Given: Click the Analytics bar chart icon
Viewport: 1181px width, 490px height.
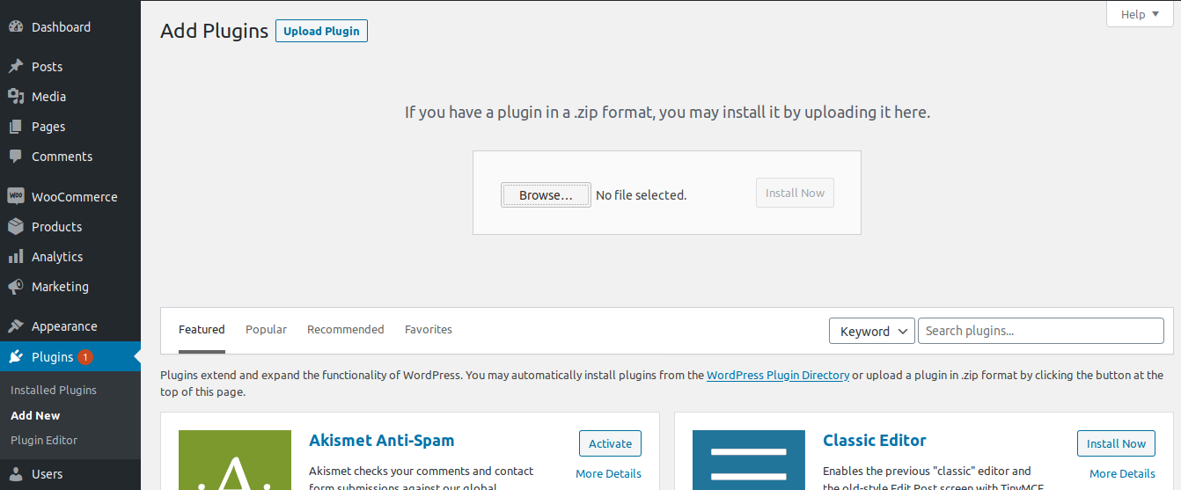Looking at the screenshot, I should [x=16, y=257].
